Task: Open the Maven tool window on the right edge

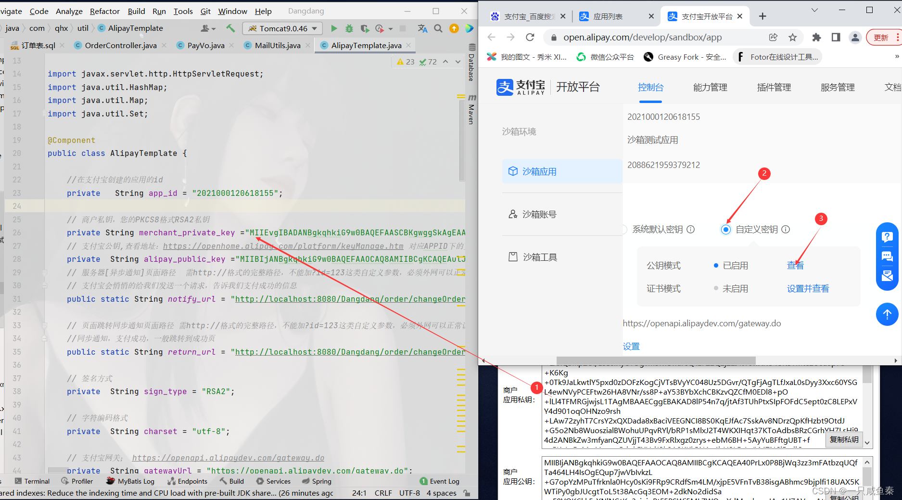Action: pos(471,110)
